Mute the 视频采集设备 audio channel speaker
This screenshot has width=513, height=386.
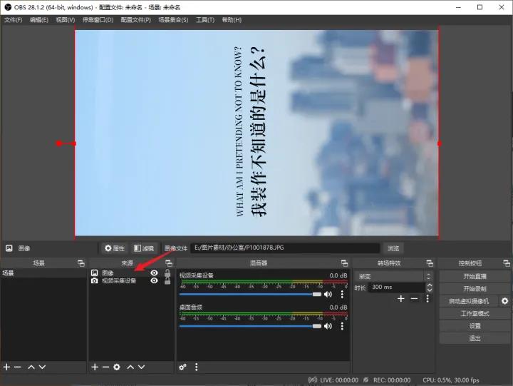point(328,294)
